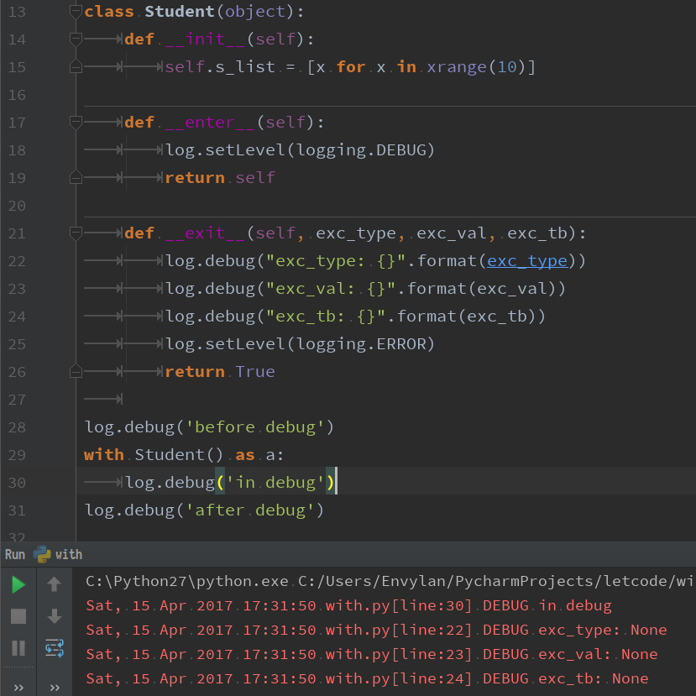Expand hidden actions with right double chevron
Image resolution: width=696 pixels, height=696 pixels.
[54, 687]
